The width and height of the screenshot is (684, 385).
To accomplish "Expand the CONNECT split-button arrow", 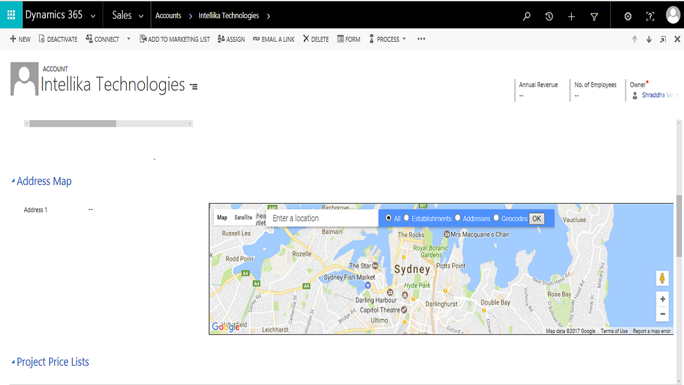I will pos(129,38).
